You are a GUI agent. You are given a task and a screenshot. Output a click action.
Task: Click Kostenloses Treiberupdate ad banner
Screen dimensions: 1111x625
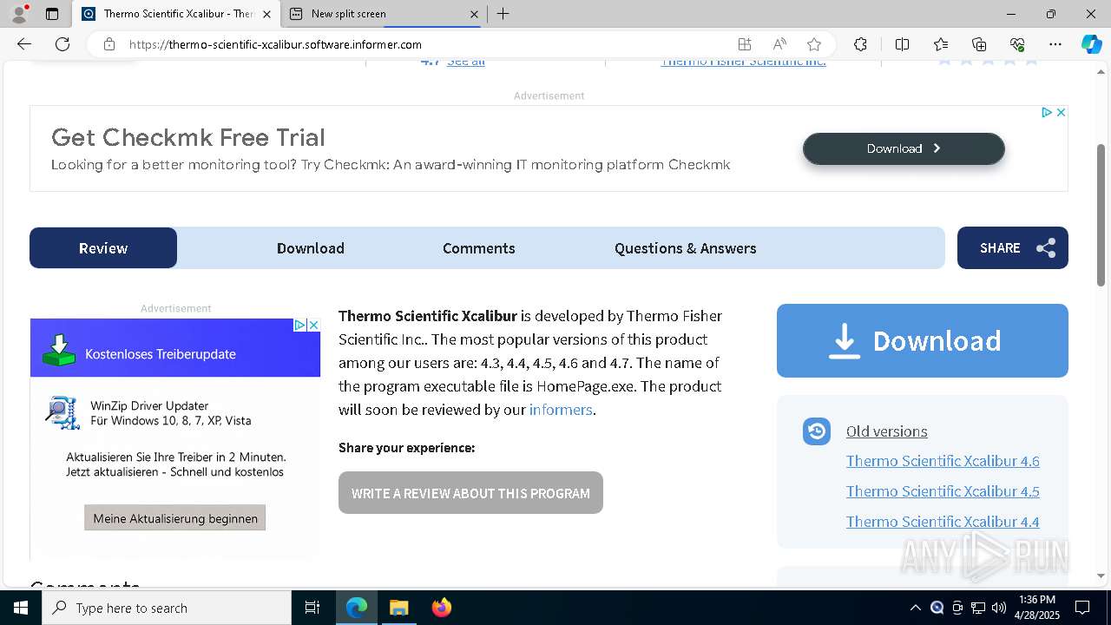pyautogui.click(x=175, y=350)
